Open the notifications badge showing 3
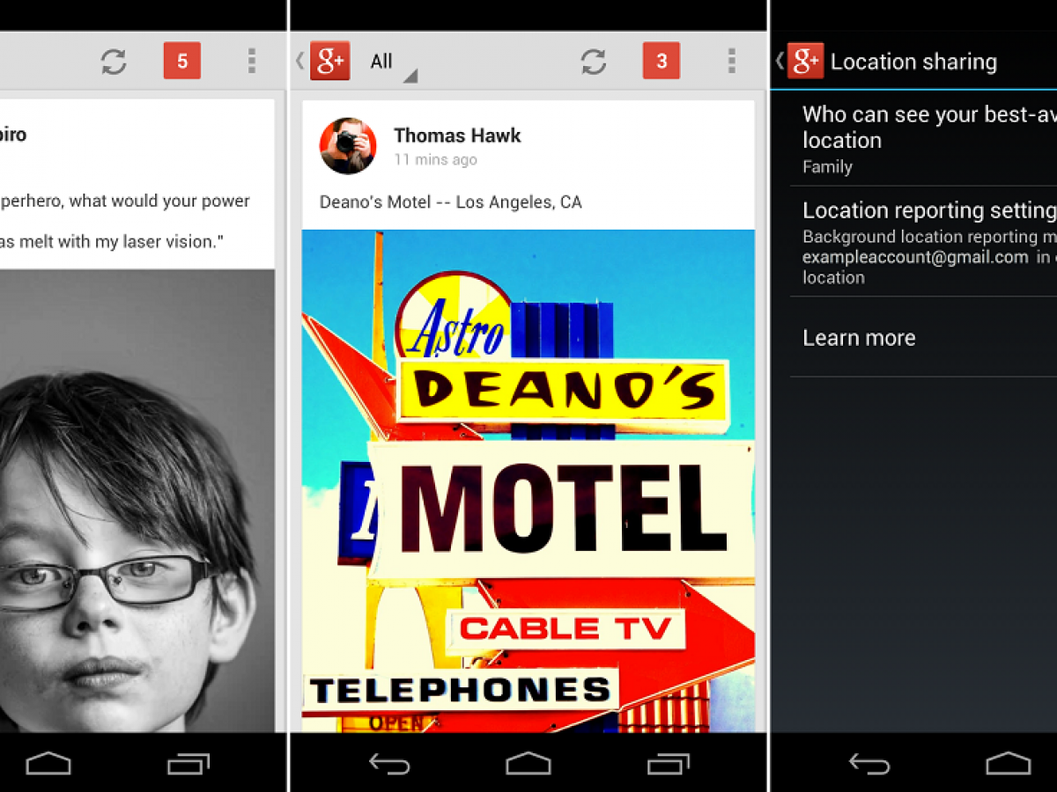This screenshot has height=792, width=1057. (x=662, y=62)
